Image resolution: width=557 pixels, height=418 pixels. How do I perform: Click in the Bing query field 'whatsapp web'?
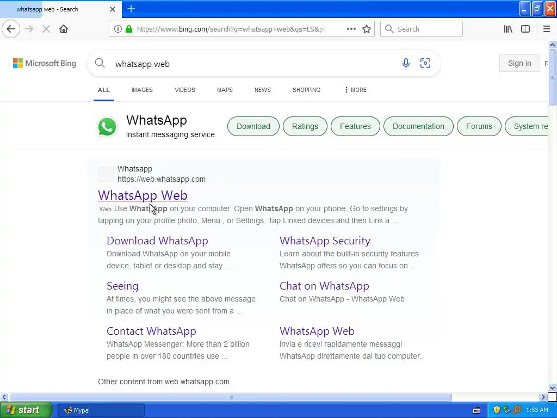(256, 64)
